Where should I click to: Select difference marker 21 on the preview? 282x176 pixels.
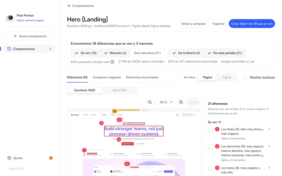[x=115, y=111]
